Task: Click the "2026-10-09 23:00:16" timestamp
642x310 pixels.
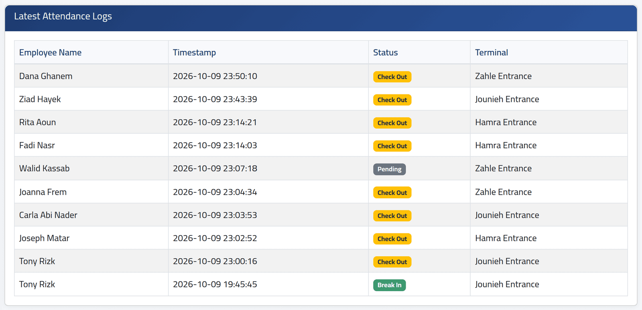Action: pos(215,261)
